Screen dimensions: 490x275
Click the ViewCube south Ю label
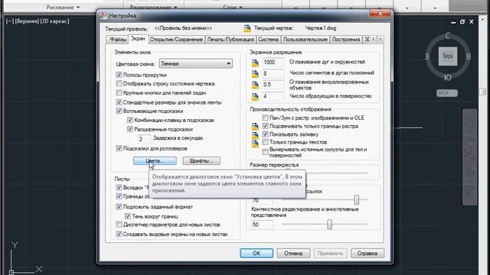pos(447,78)
